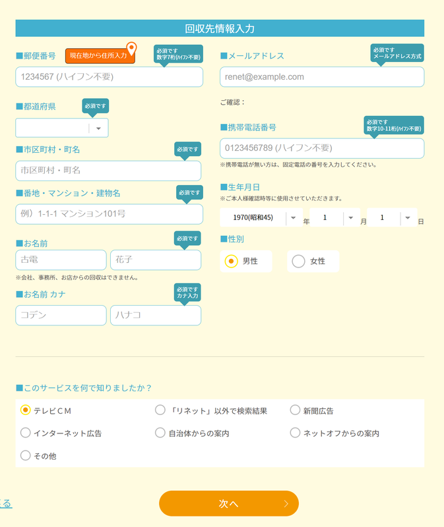
Task: Select 新聞広告 option
Action: tap(296, 409)
